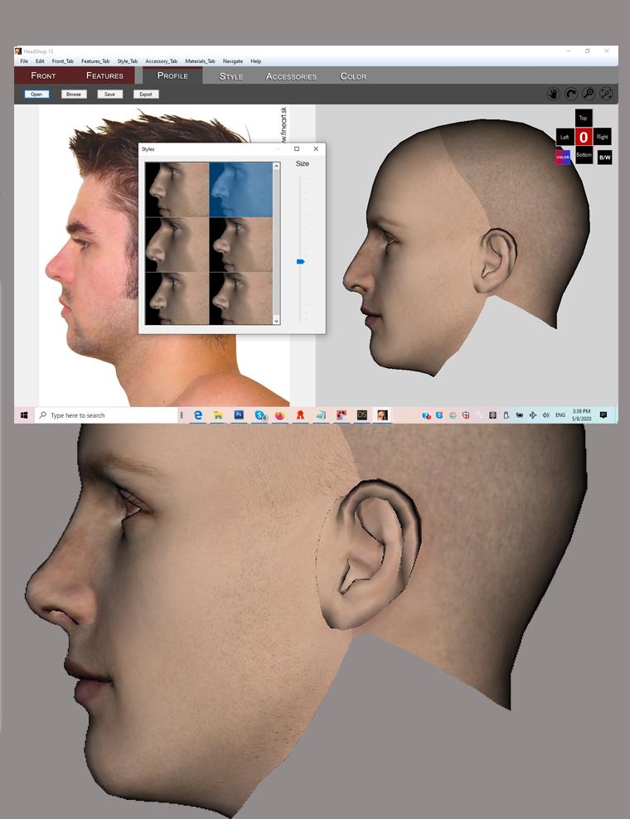This screenshot has height=819, width=630.
Task: Open the Materials_Tab menu
Action: point(200,61)
